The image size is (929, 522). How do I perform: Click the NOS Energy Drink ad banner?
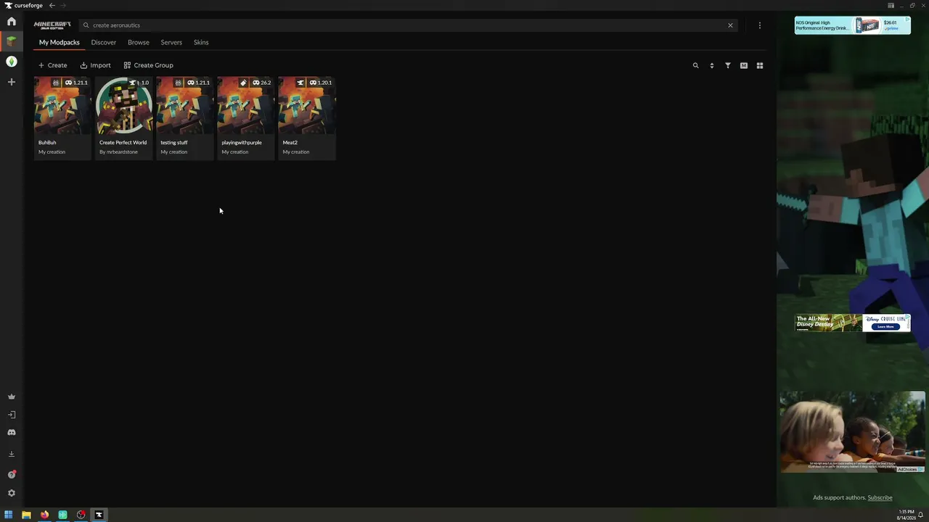coord(852,25)
